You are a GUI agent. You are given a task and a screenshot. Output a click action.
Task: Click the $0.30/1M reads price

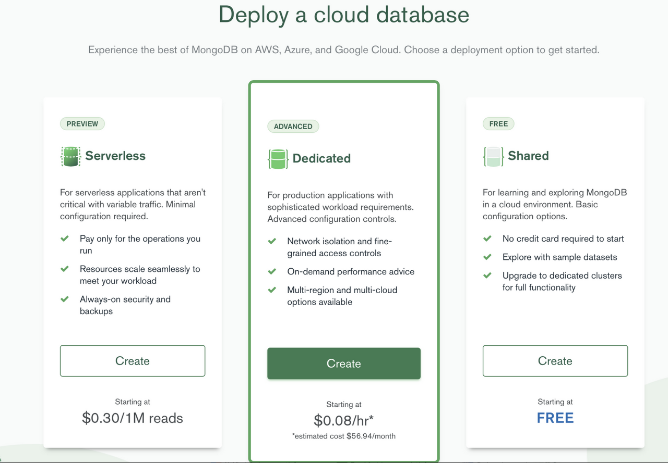point(133,418)
